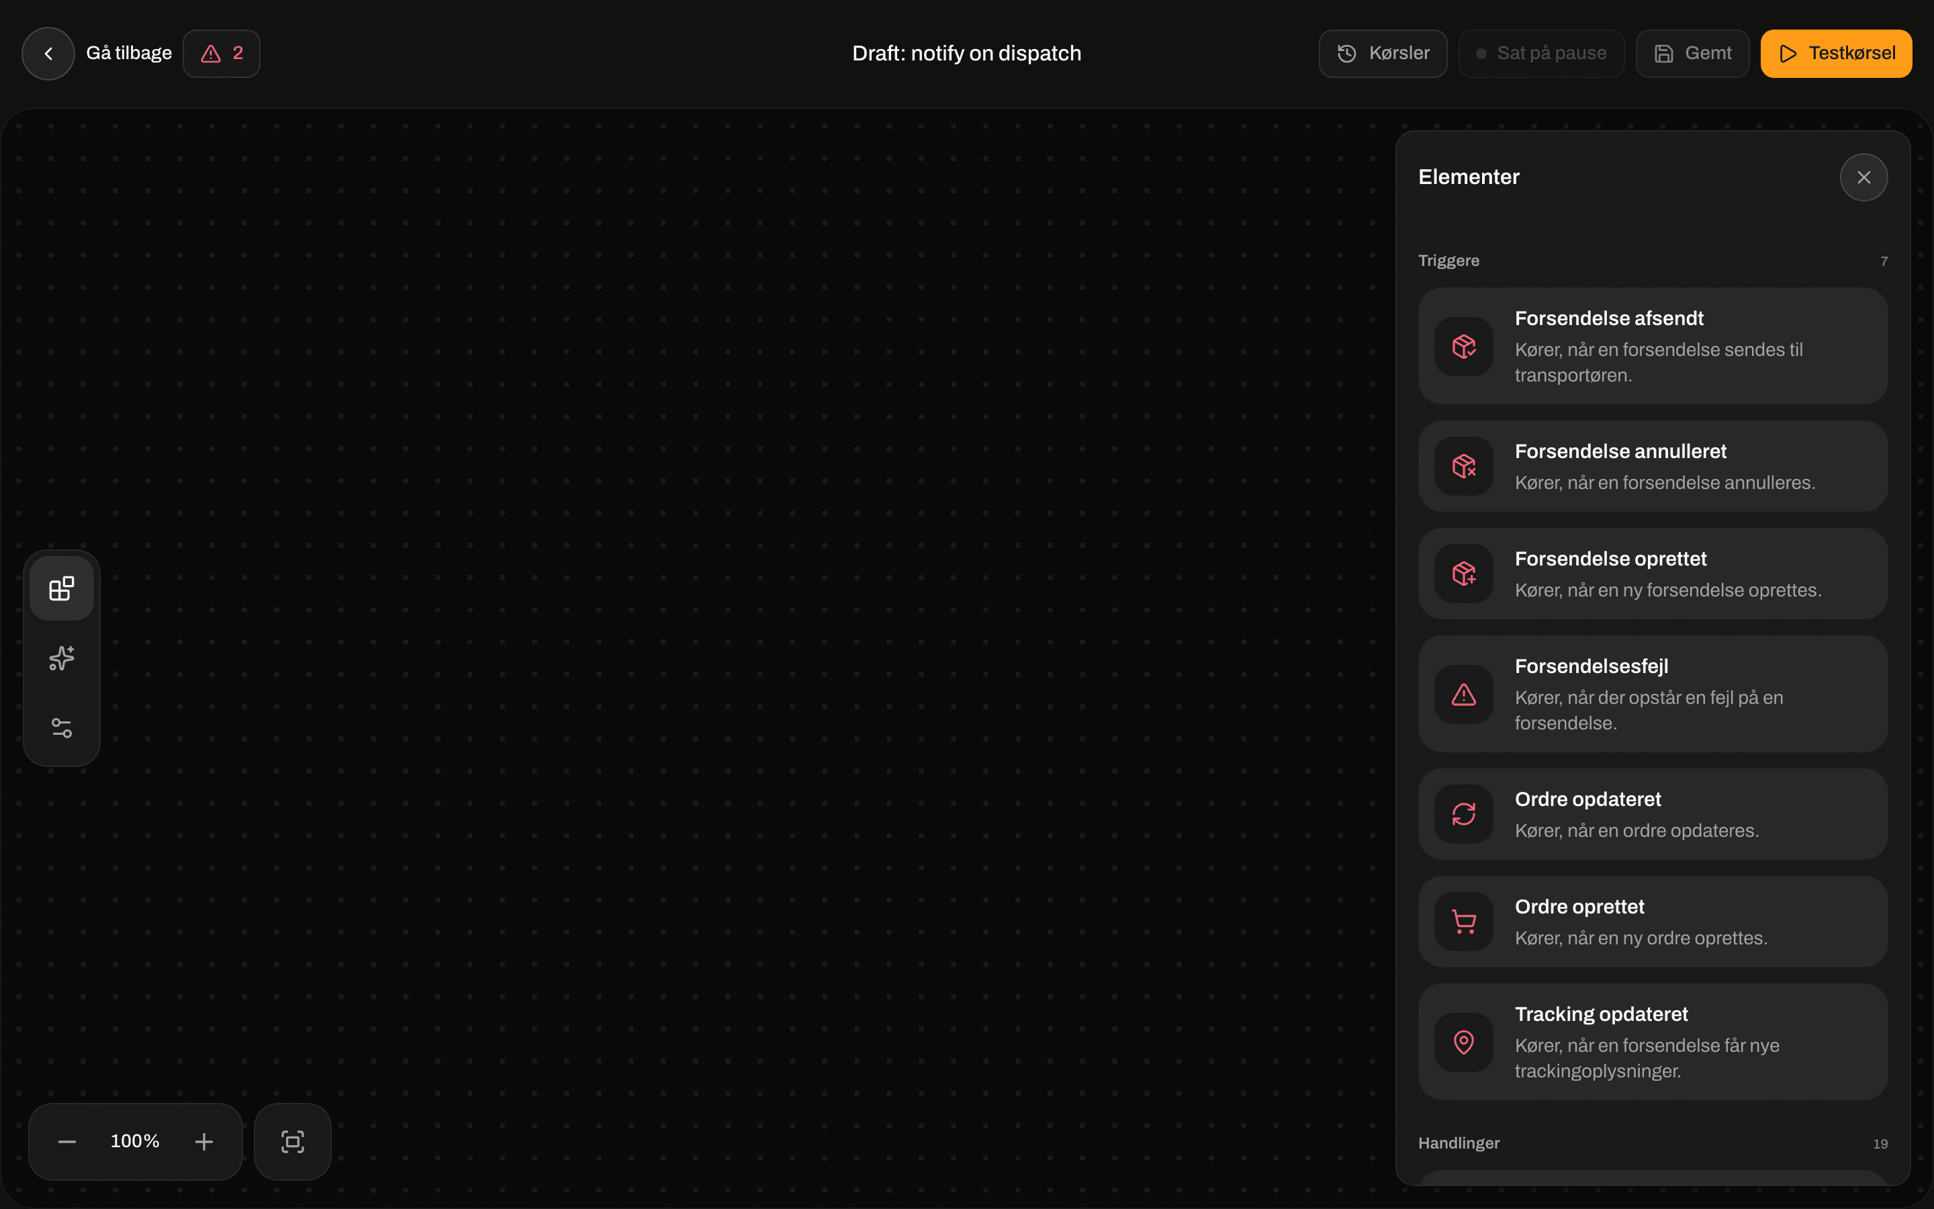Select the Tracking opdateret location pin icon
Image resolution: width=1934 pixels, height=1209 pixels.
click(1463, 1042)
